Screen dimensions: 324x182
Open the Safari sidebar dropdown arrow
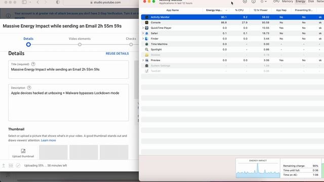click(30, 2)
